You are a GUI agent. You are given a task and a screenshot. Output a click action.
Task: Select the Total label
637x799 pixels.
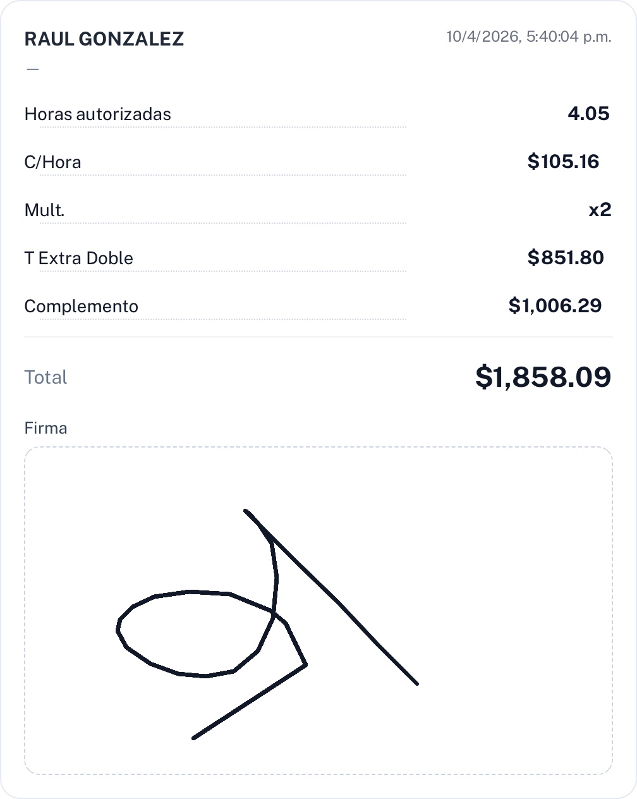[45, 377]
